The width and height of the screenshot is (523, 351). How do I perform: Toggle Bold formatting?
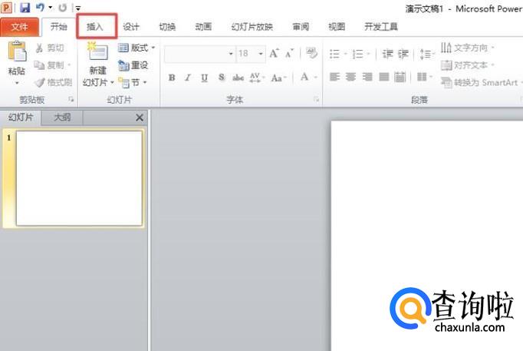point(172,78)
